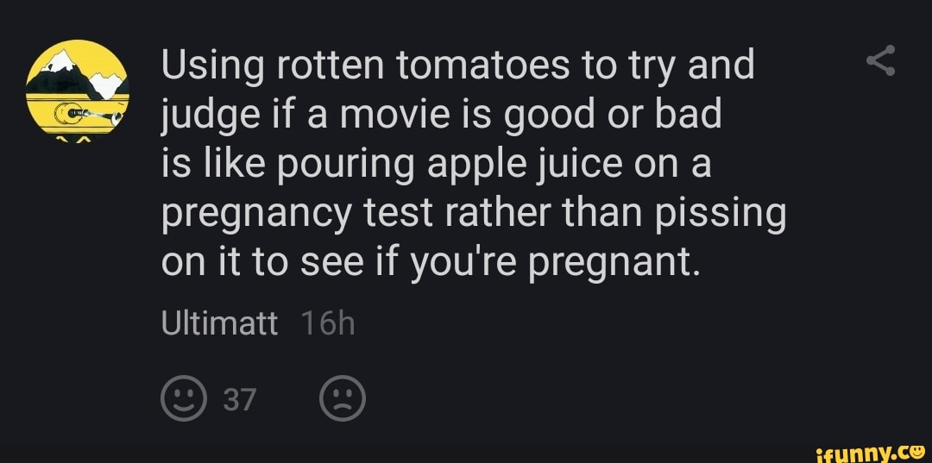Click the white mountain peak in the avatar
Image resolution: width=932 pixels, height=463 pixels.
pos(62,62)
